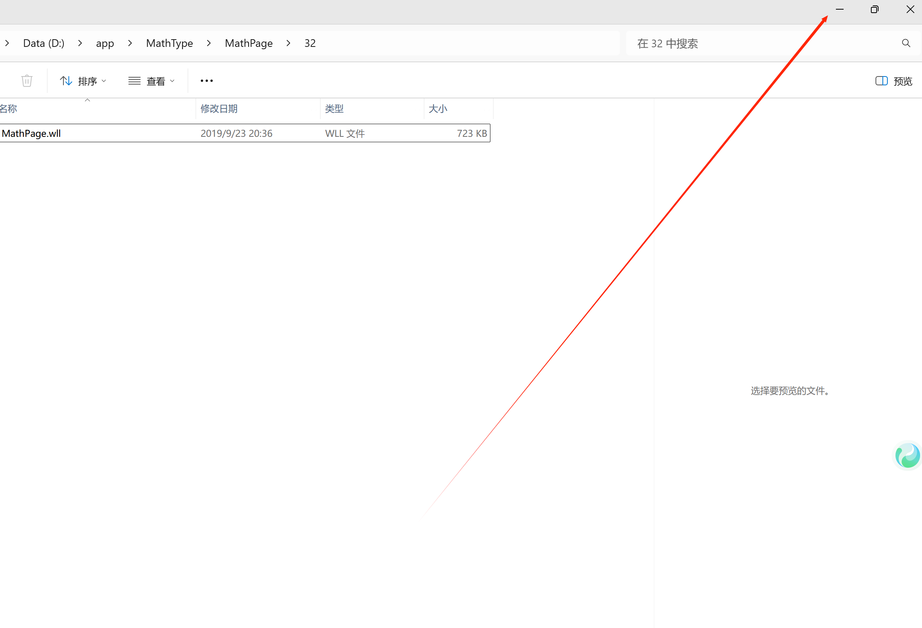The image size is (922, 628).
Task: Click the restore window button
Action: point(874,10)
